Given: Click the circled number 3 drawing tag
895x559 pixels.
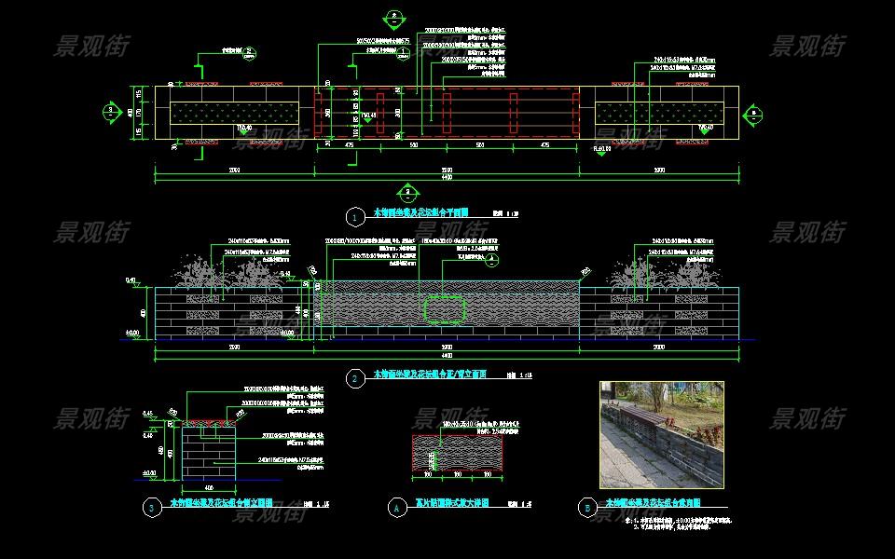Looking at the screenshot, I should 153,508.
